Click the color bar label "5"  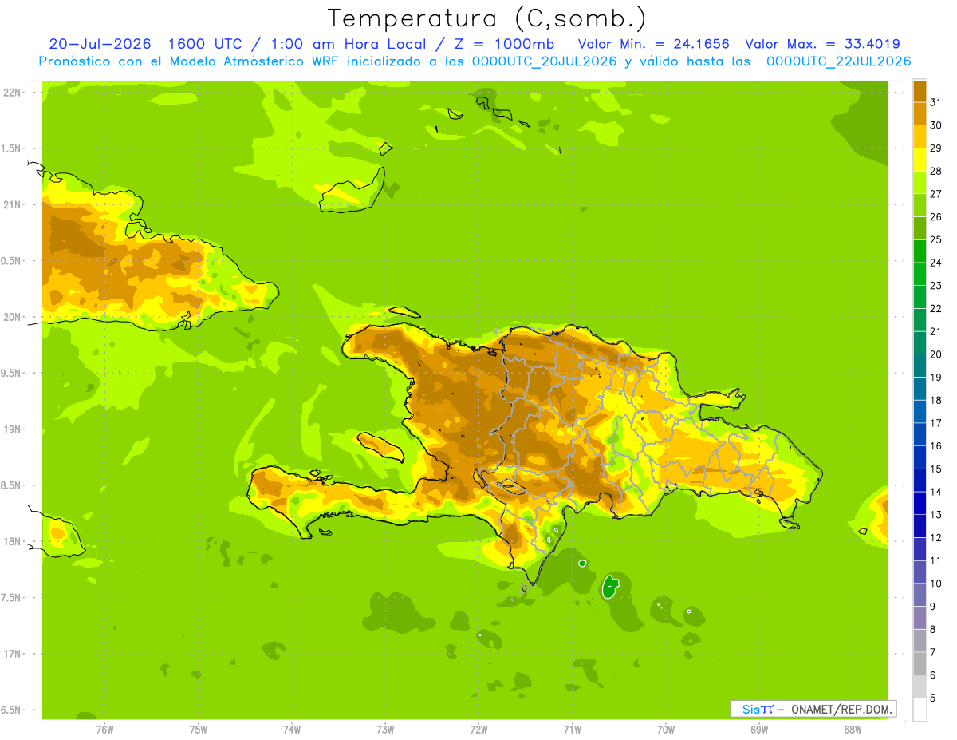tap(933, 698)
